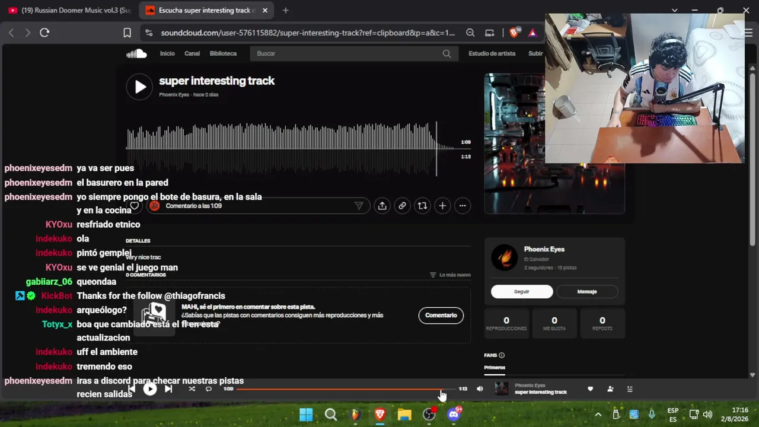
Task: Open the next-up queue list icon
Action: [630, 389]
